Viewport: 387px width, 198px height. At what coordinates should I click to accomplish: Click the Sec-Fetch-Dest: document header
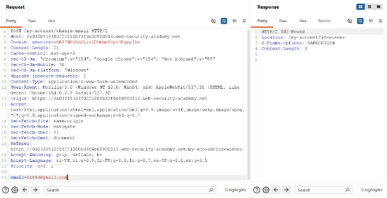(43, 138)
